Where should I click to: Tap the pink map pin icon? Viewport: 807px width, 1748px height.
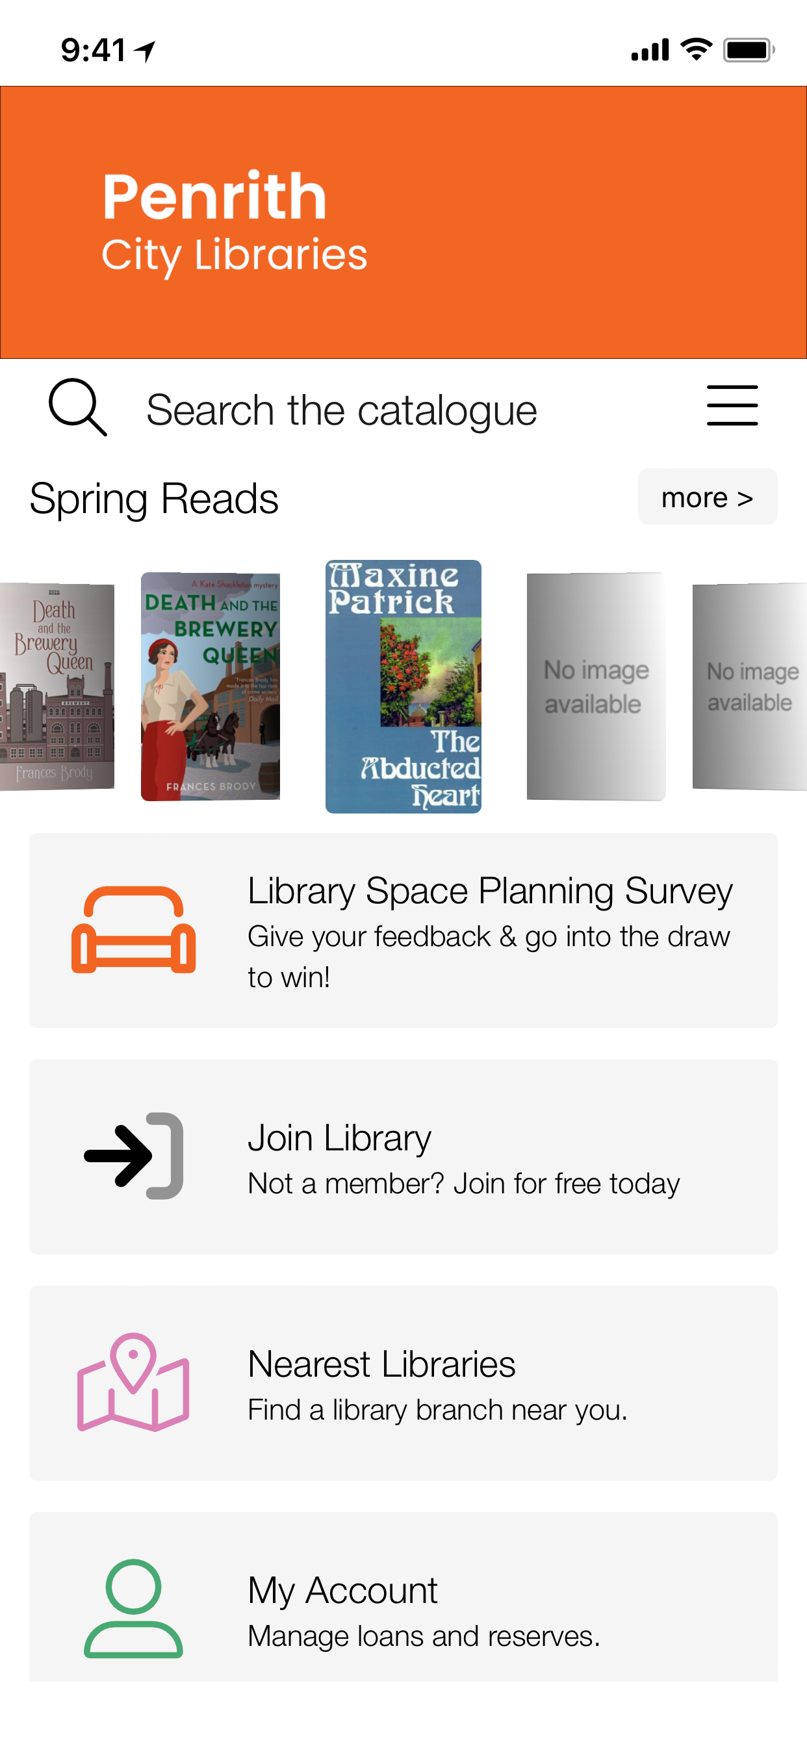point(134,1383)
